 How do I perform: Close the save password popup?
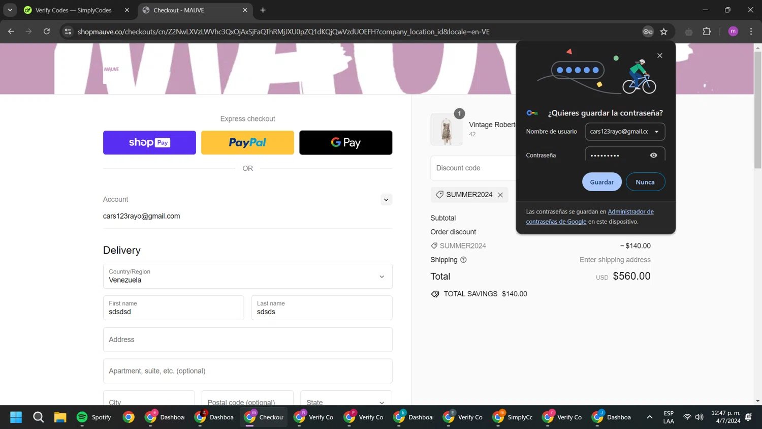pyautogui.click(x=660, y=55)
